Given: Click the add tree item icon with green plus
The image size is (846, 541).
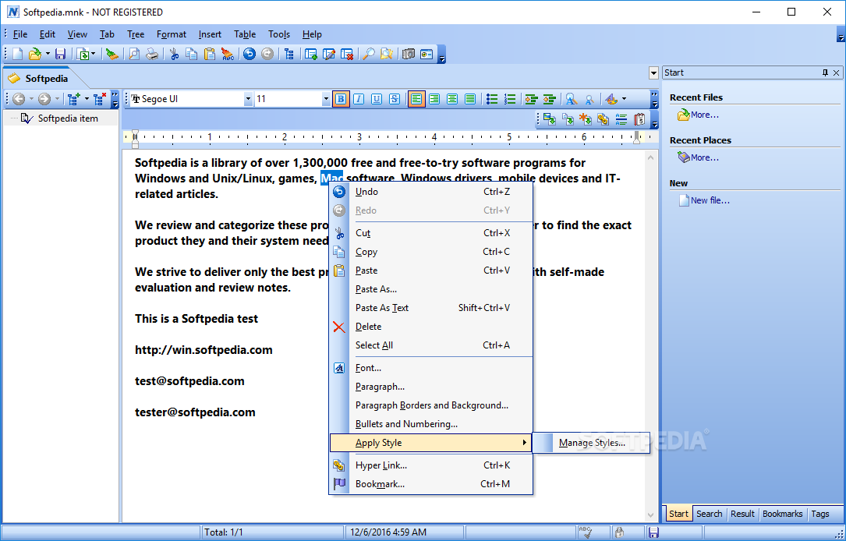Looking at the screenshot, I should pos(74,99).
